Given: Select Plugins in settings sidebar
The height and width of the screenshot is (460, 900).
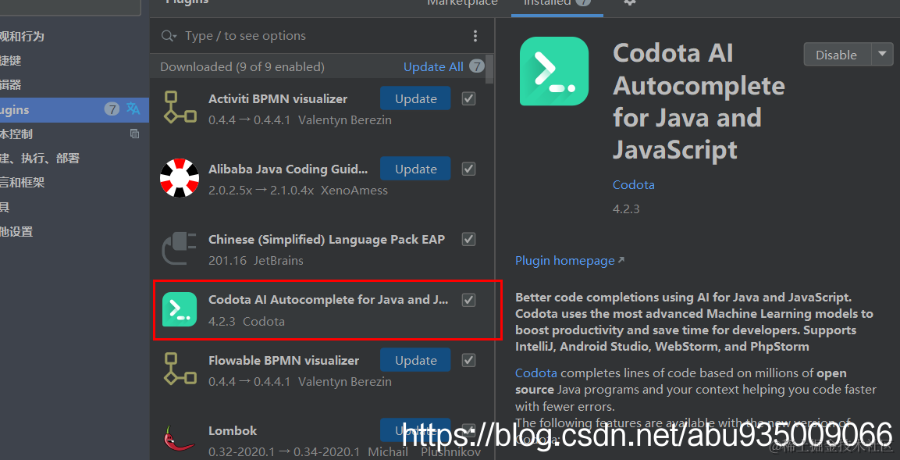Looking at the screenshot, I should pos(75,109).
